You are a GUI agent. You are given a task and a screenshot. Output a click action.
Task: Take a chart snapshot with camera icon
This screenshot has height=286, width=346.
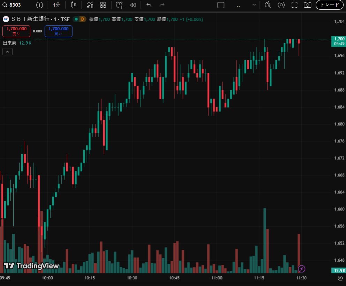tap(307, 5)
